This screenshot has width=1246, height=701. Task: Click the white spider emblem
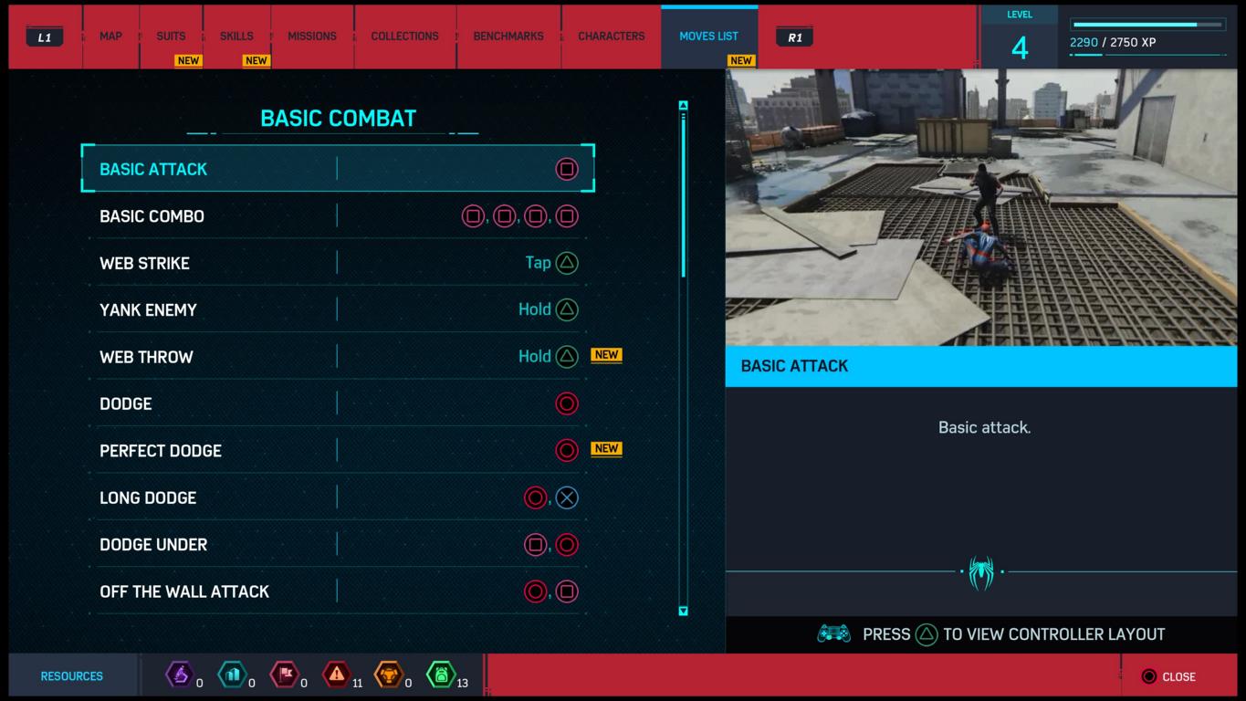[x=981, y=572]
